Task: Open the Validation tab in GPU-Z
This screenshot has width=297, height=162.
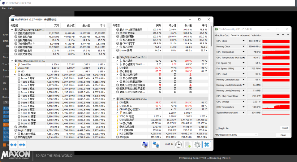Action: [x=256, y=35]
